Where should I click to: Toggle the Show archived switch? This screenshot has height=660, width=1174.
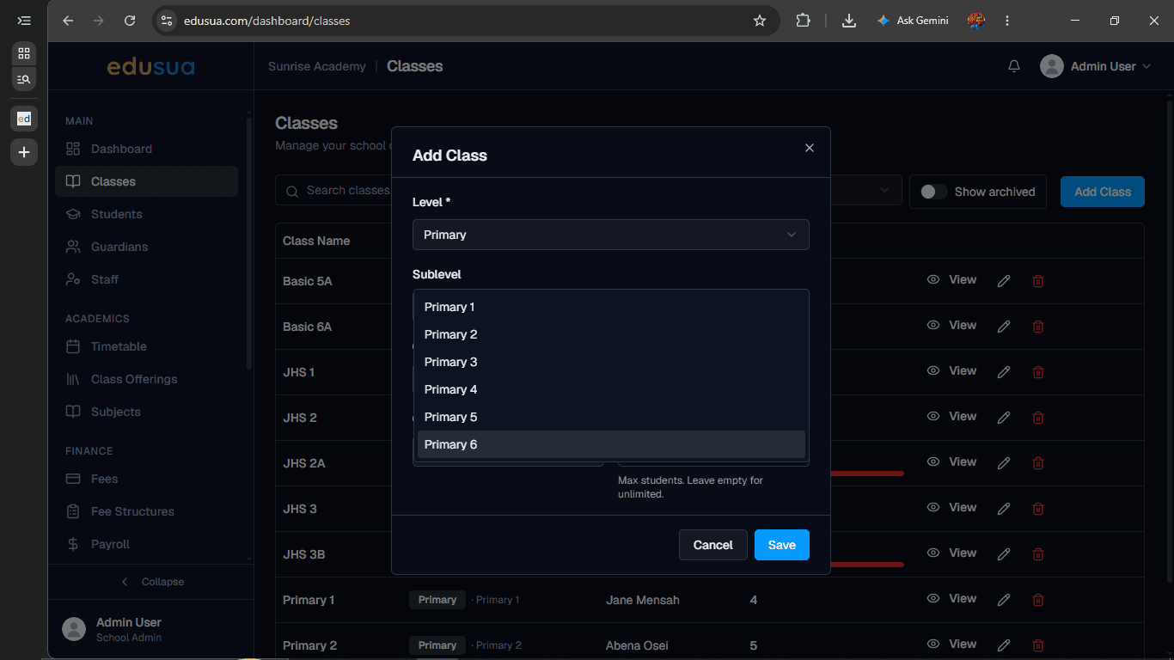(934, 192)
